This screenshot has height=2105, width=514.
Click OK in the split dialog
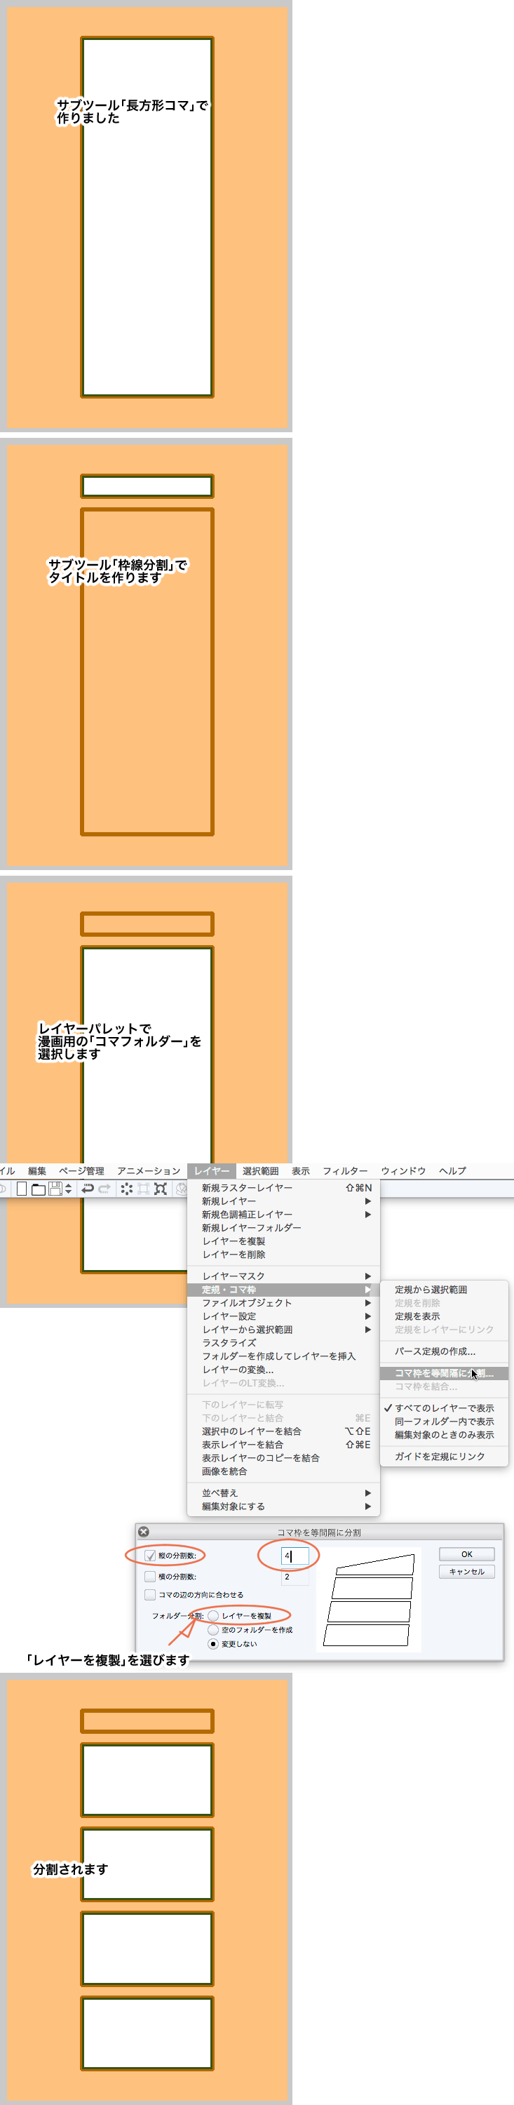466,1554
